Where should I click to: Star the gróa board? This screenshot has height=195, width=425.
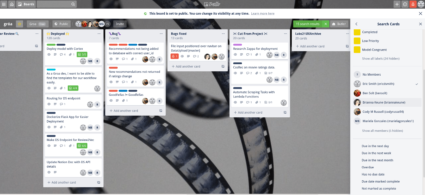[x=19, y=24]
